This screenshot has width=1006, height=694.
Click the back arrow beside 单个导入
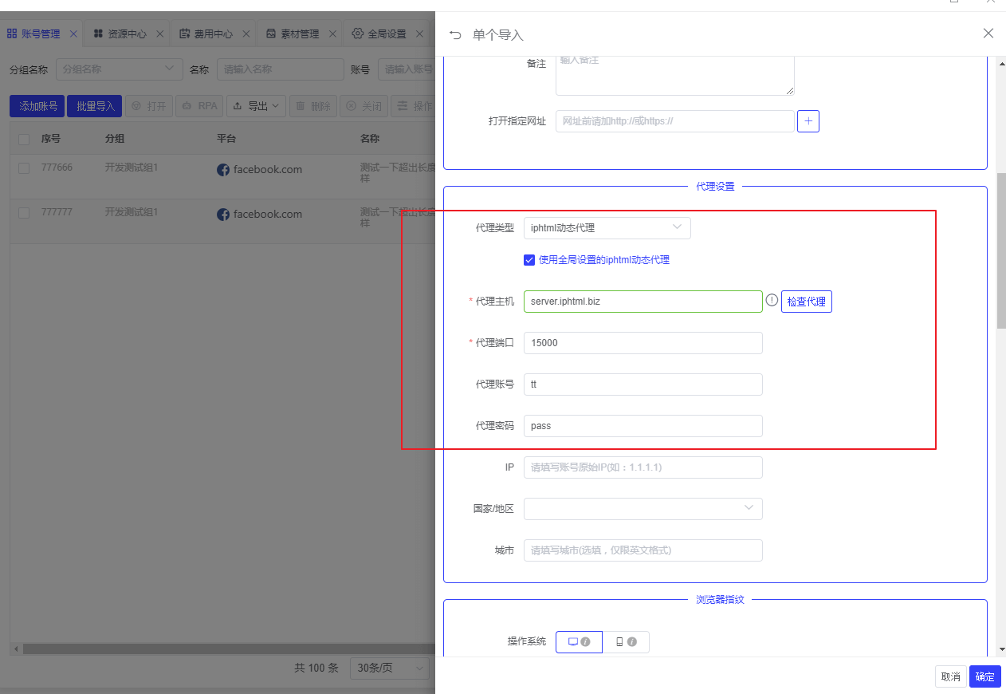pos(455,34)
